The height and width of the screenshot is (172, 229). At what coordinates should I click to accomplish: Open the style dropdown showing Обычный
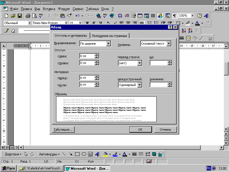[x=29, y=23]
